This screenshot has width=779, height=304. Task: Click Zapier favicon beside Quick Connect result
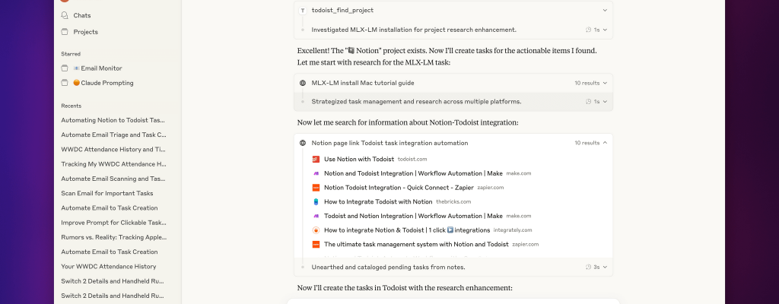click(316, 188)
